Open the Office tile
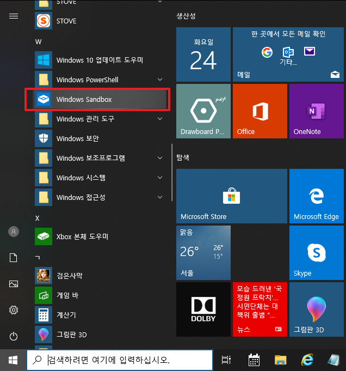346x371 pixels. point(259,111)
